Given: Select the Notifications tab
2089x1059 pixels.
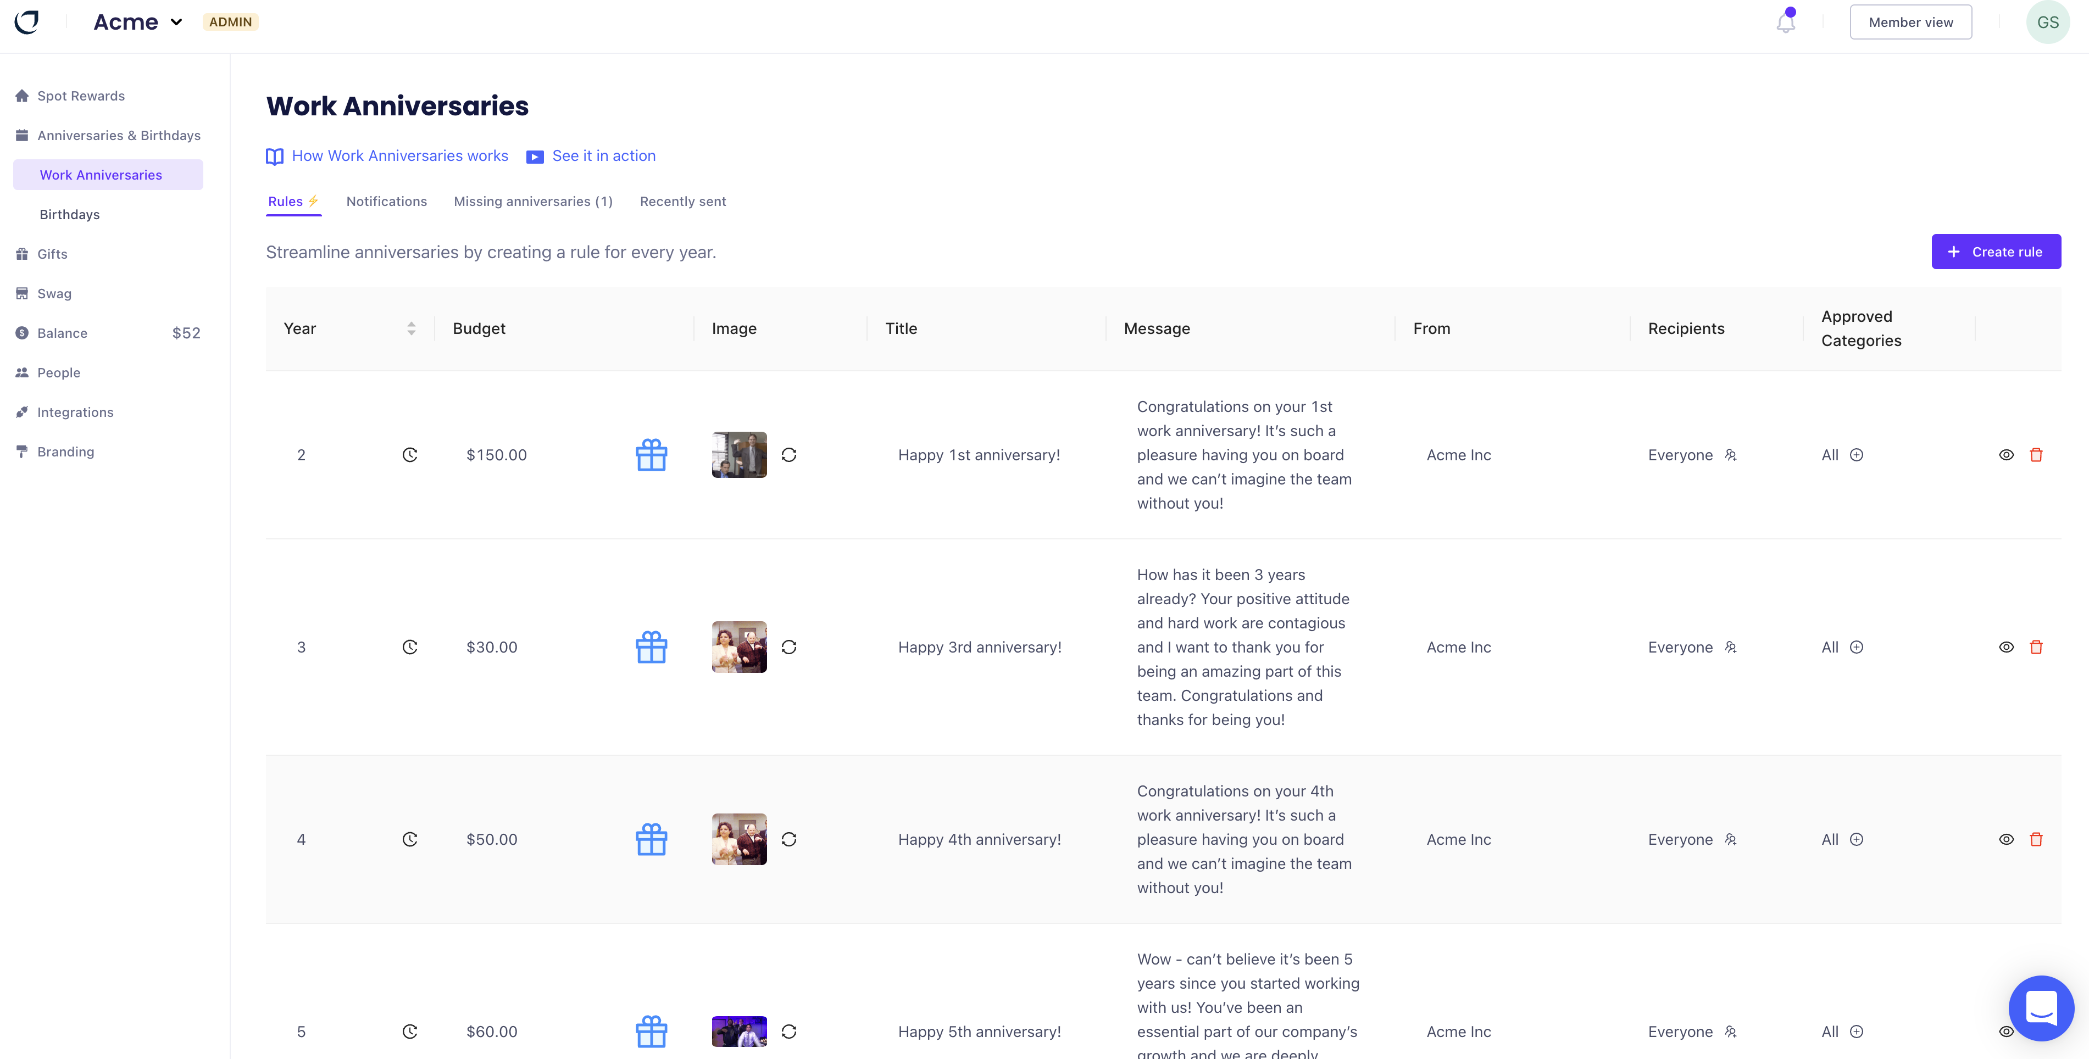Looking at the screenshot, I should tap(386, 200).
